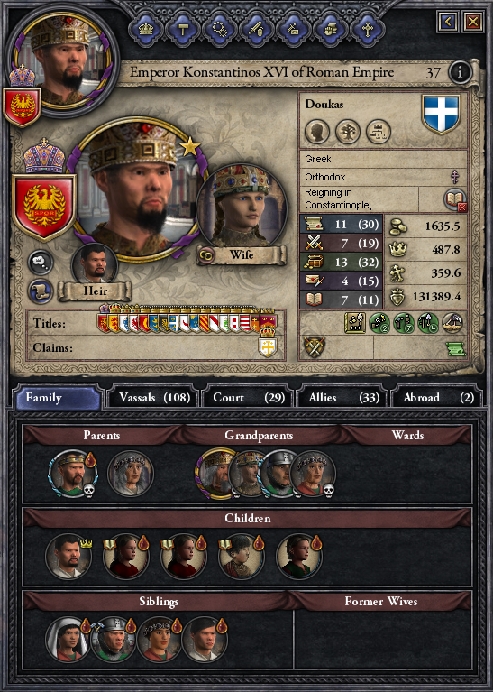
Task: Switch to the Vassals (108) tab
Action: pyautogui.click(x=154, y=397)
